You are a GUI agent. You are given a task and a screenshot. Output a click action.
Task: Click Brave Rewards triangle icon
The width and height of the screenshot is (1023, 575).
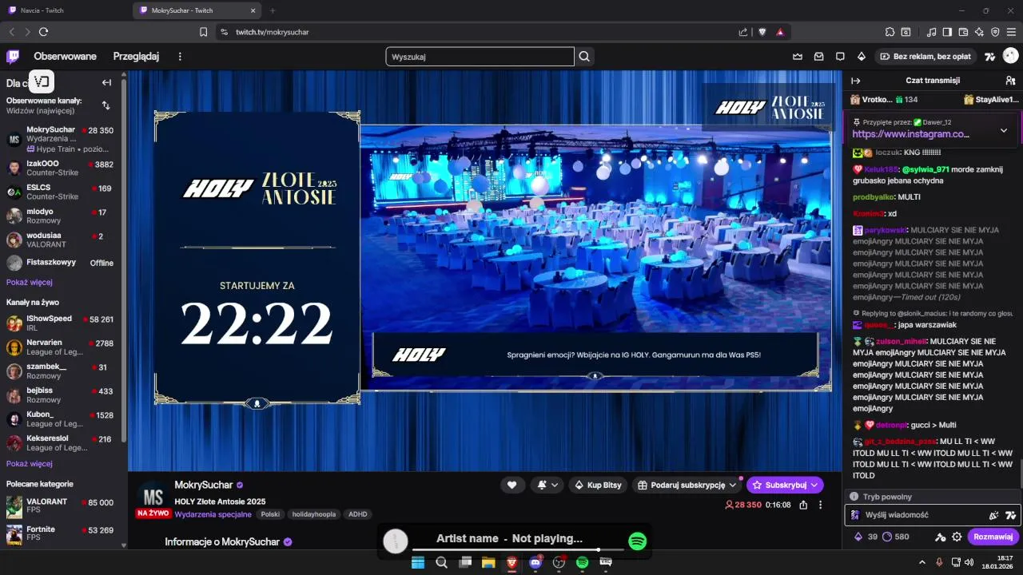click(780, 32)
